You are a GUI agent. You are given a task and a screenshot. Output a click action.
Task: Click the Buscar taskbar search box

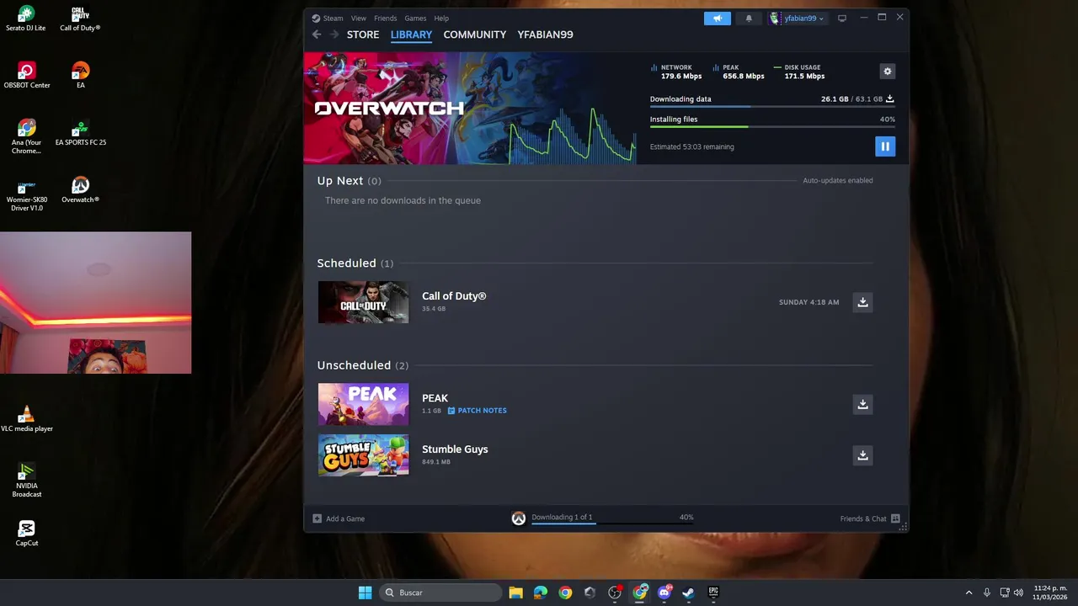(x=440, y=593)
